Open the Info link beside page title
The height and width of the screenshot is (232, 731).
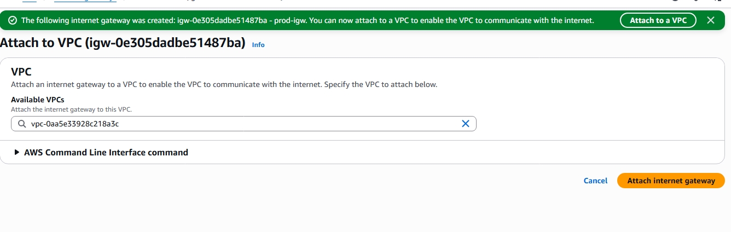tap(258, 45)
